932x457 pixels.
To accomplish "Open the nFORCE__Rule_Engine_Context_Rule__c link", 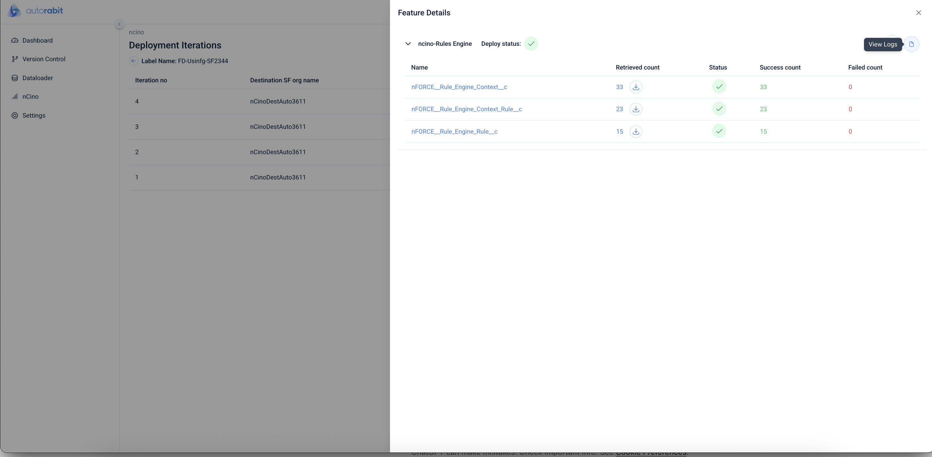I will 466,109.
